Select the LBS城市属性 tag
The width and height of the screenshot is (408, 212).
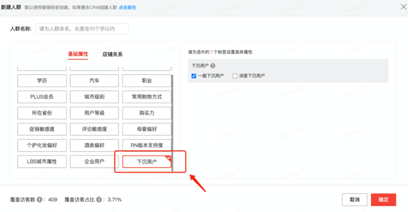(42, 161)
